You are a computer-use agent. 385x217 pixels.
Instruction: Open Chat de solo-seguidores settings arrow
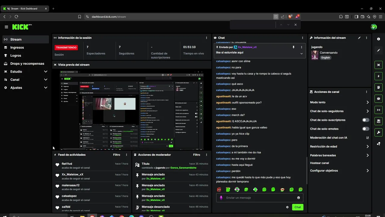click(x=368, y=111)
